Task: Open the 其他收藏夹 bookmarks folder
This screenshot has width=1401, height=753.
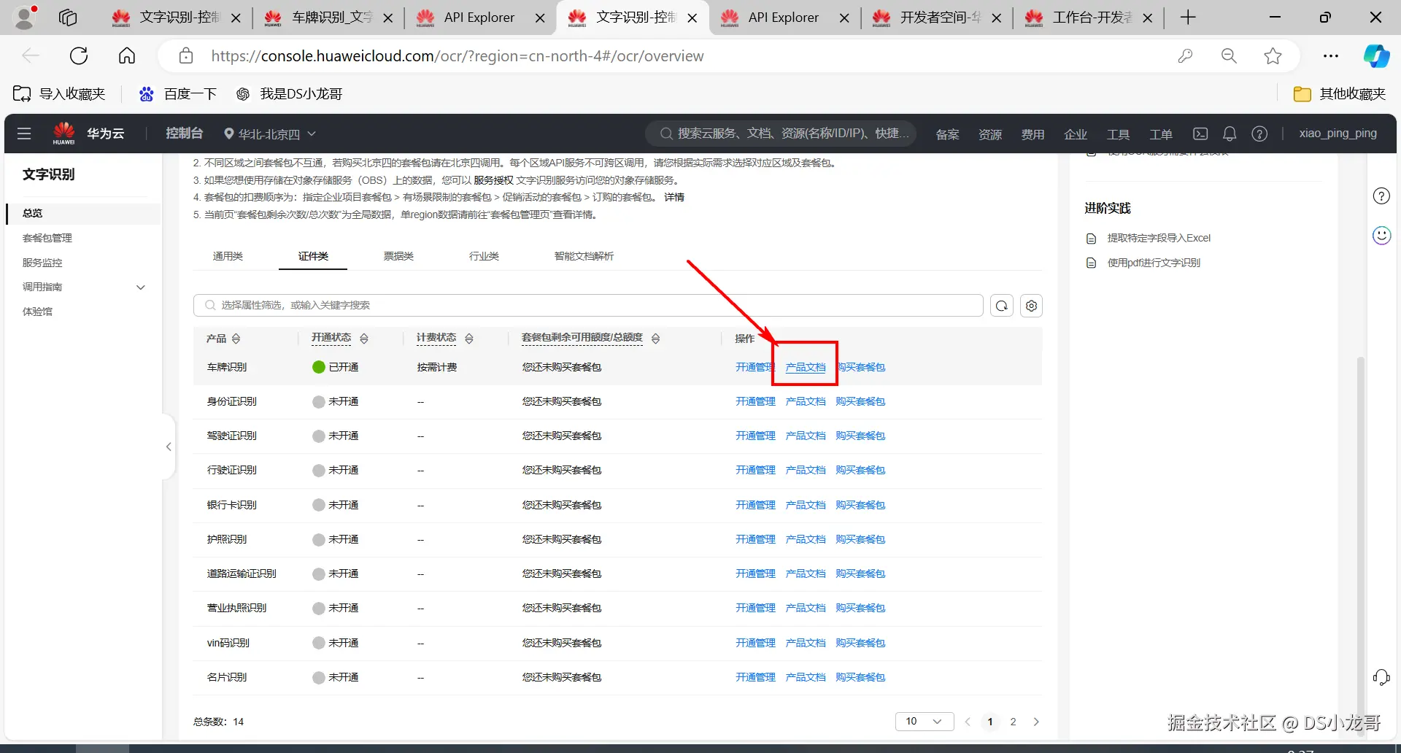Action: point(1340,93)
